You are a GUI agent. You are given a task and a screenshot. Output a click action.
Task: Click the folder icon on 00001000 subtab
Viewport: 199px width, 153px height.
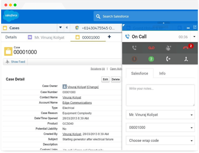pyautogui.click(x=78, y=37)
